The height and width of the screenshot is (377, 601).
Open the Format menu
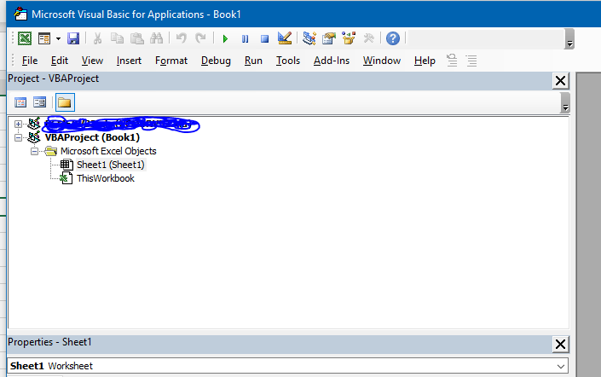171,61
